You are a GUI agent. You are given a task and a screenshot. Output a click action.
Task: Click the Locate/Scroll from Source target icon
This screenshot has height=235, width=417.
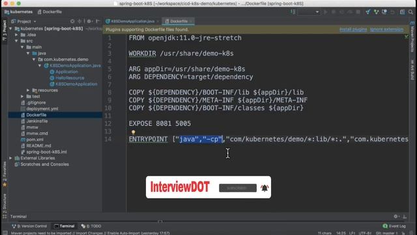pyautogui.click(x=72, y=22)
